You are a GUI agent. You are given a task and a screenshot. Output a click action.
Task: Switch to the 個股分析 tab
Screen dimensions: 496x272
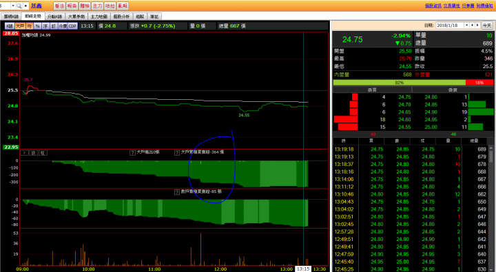click(x=121, y=17)
